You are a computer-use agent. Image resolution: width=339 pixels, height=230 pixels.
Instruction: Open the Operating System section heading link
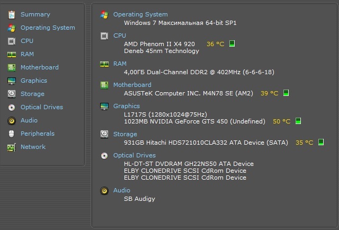click(140, 14)
